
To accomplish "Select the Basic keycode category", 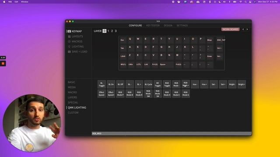I will [x=71, y=82].
